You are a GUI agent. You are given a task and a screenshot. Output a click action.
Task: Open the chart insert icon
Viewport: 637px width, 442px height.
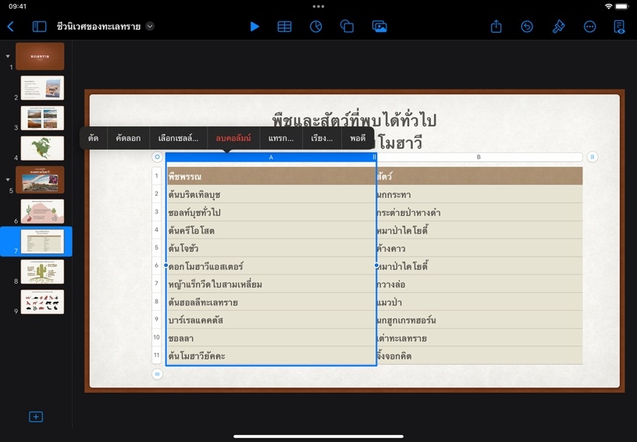[x=316, y=27]
